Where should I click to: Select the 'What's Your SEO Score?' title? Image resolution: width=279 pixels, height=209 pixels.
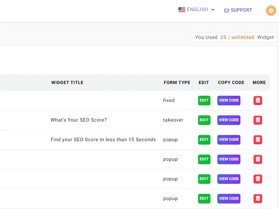pos(79,120)
